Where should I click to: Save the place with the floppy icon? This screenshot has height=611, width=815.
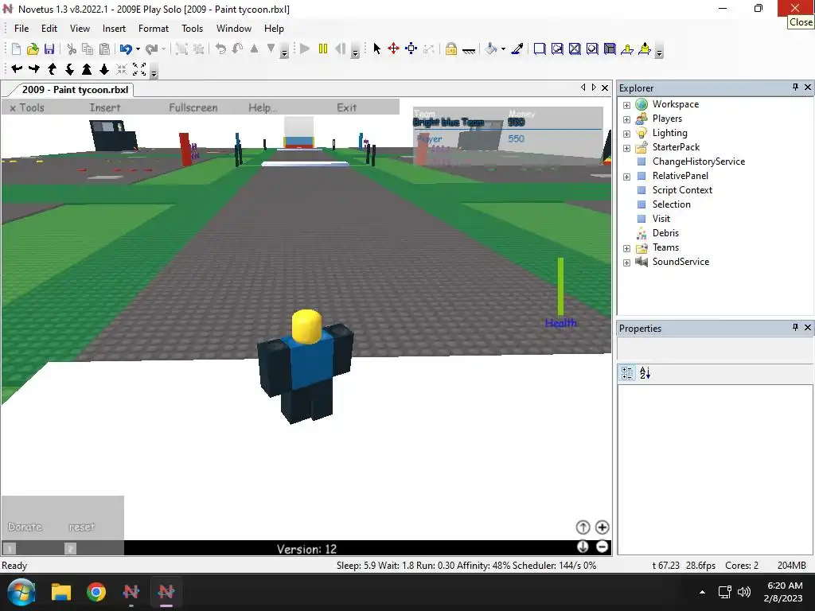point(49,49)
